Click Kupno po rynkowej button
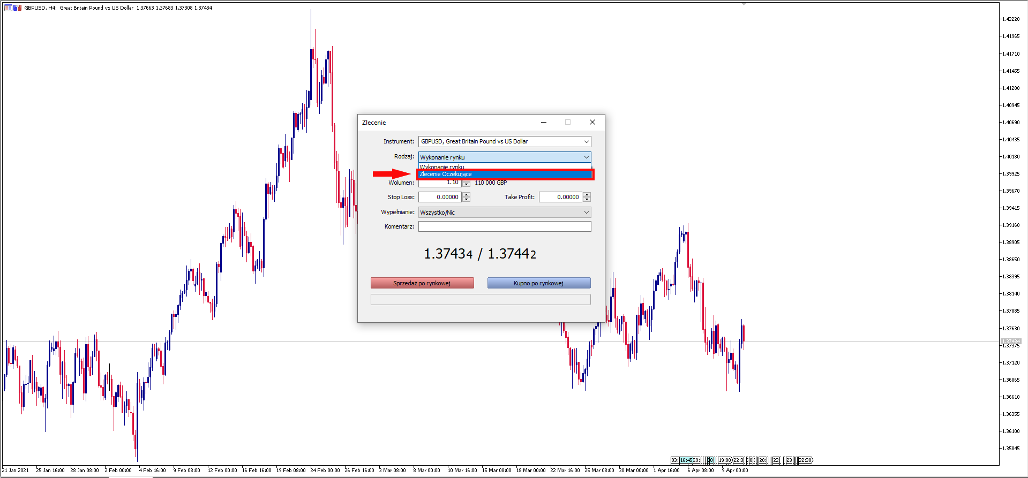 [x=539, y=283]
